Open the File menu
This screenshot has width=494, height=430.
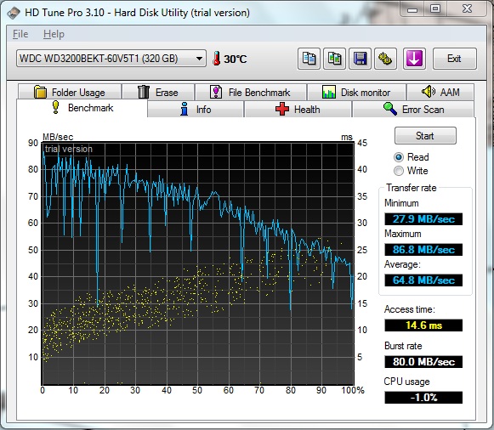coord(20,34)
